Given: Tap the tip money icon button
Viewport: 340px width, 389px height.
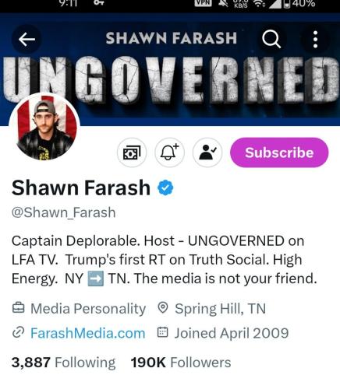Looking at the screenshot, I should [132, 152].
